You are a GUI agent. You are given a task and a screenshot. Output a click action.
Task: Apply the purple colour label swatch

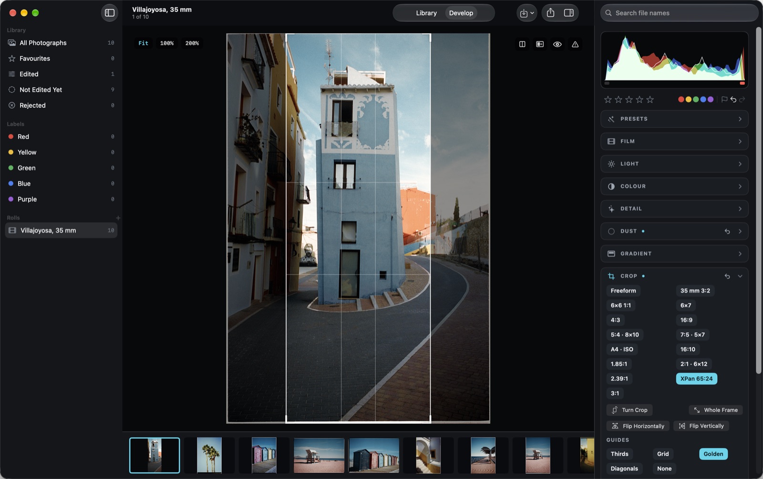[x=711, y=99]
